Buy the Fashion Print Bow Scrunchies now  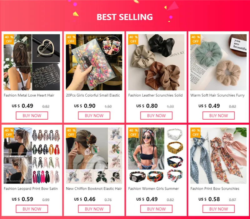point(218,209)
